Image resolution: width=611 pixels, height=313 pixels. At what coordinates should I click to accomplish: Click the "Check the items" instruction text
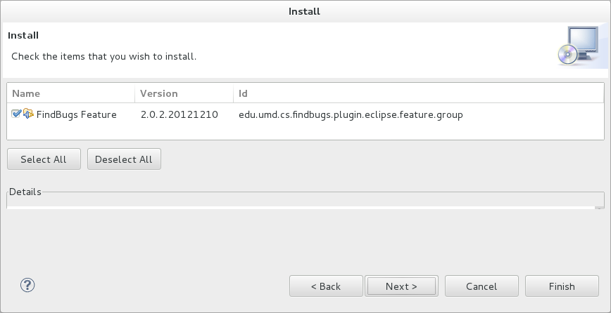pos(103,56)
